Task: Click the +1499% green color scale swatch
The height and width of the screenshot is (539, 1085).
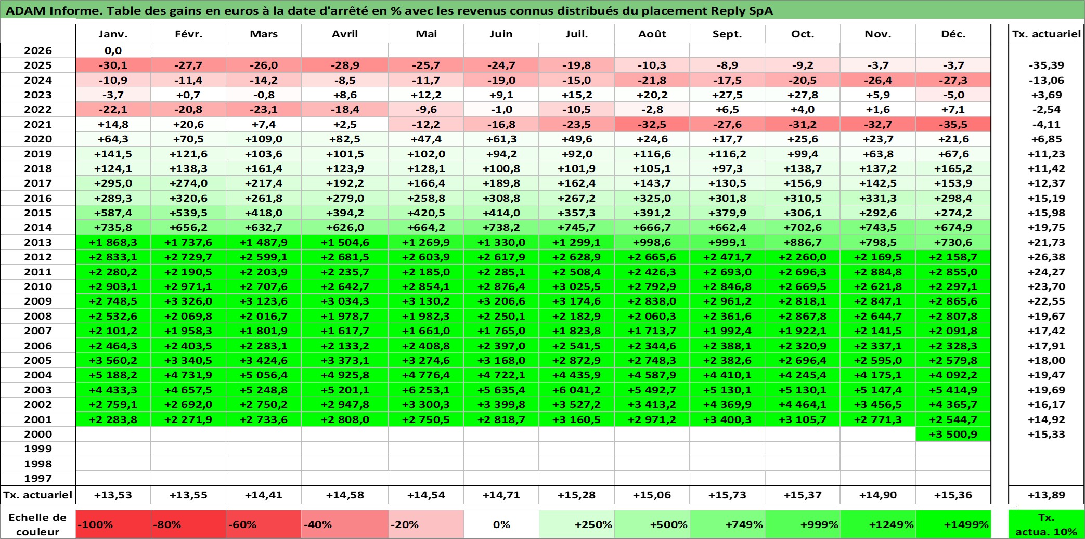Action: pyautogui.click(x=953, y=524)
